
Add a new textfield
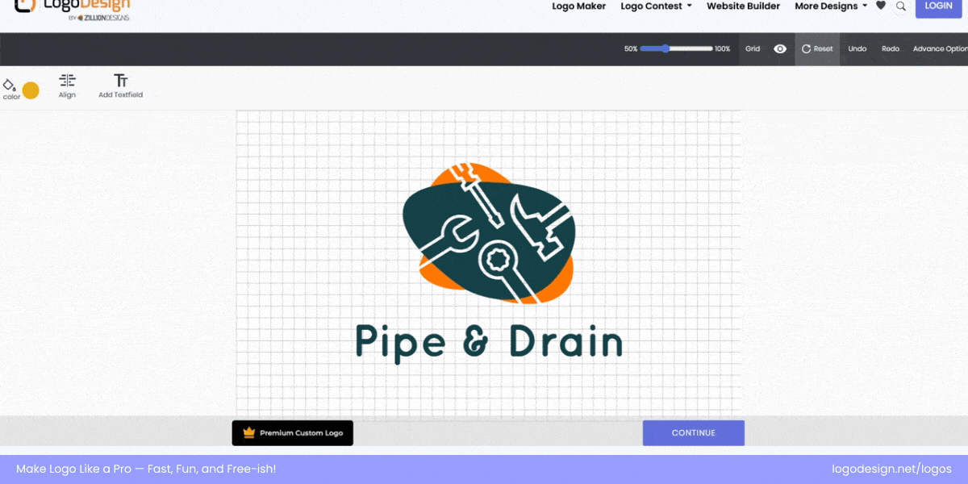[121, 86]
